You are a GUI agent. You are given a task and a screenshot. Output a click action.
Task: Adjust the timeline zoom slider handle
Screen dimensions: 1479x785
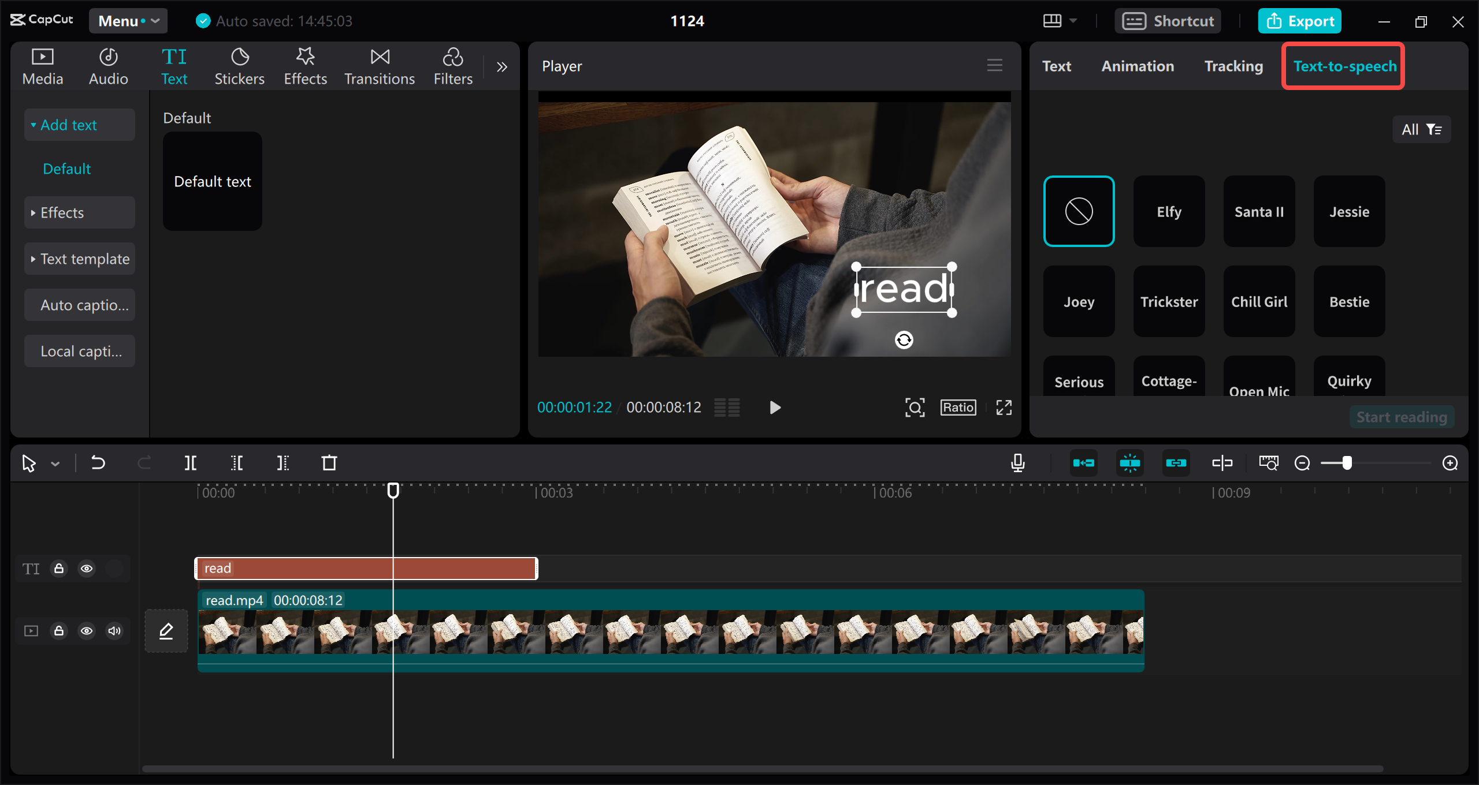1347,463
